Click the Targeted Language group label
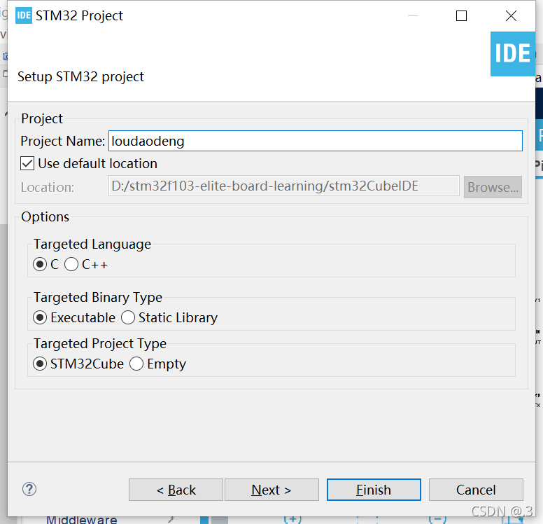This screenshot has height=524, width=543. pos(92,244)
